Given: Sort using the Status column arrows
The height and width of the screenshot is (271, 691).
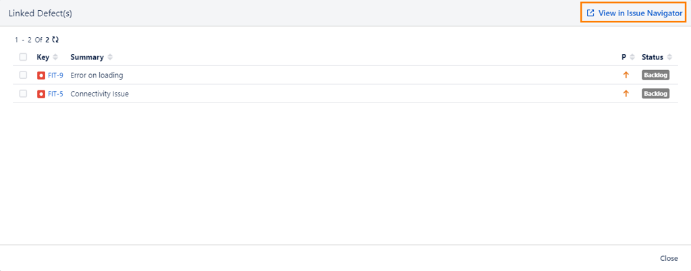Looking at the screenshot, I should click(669, 57).
